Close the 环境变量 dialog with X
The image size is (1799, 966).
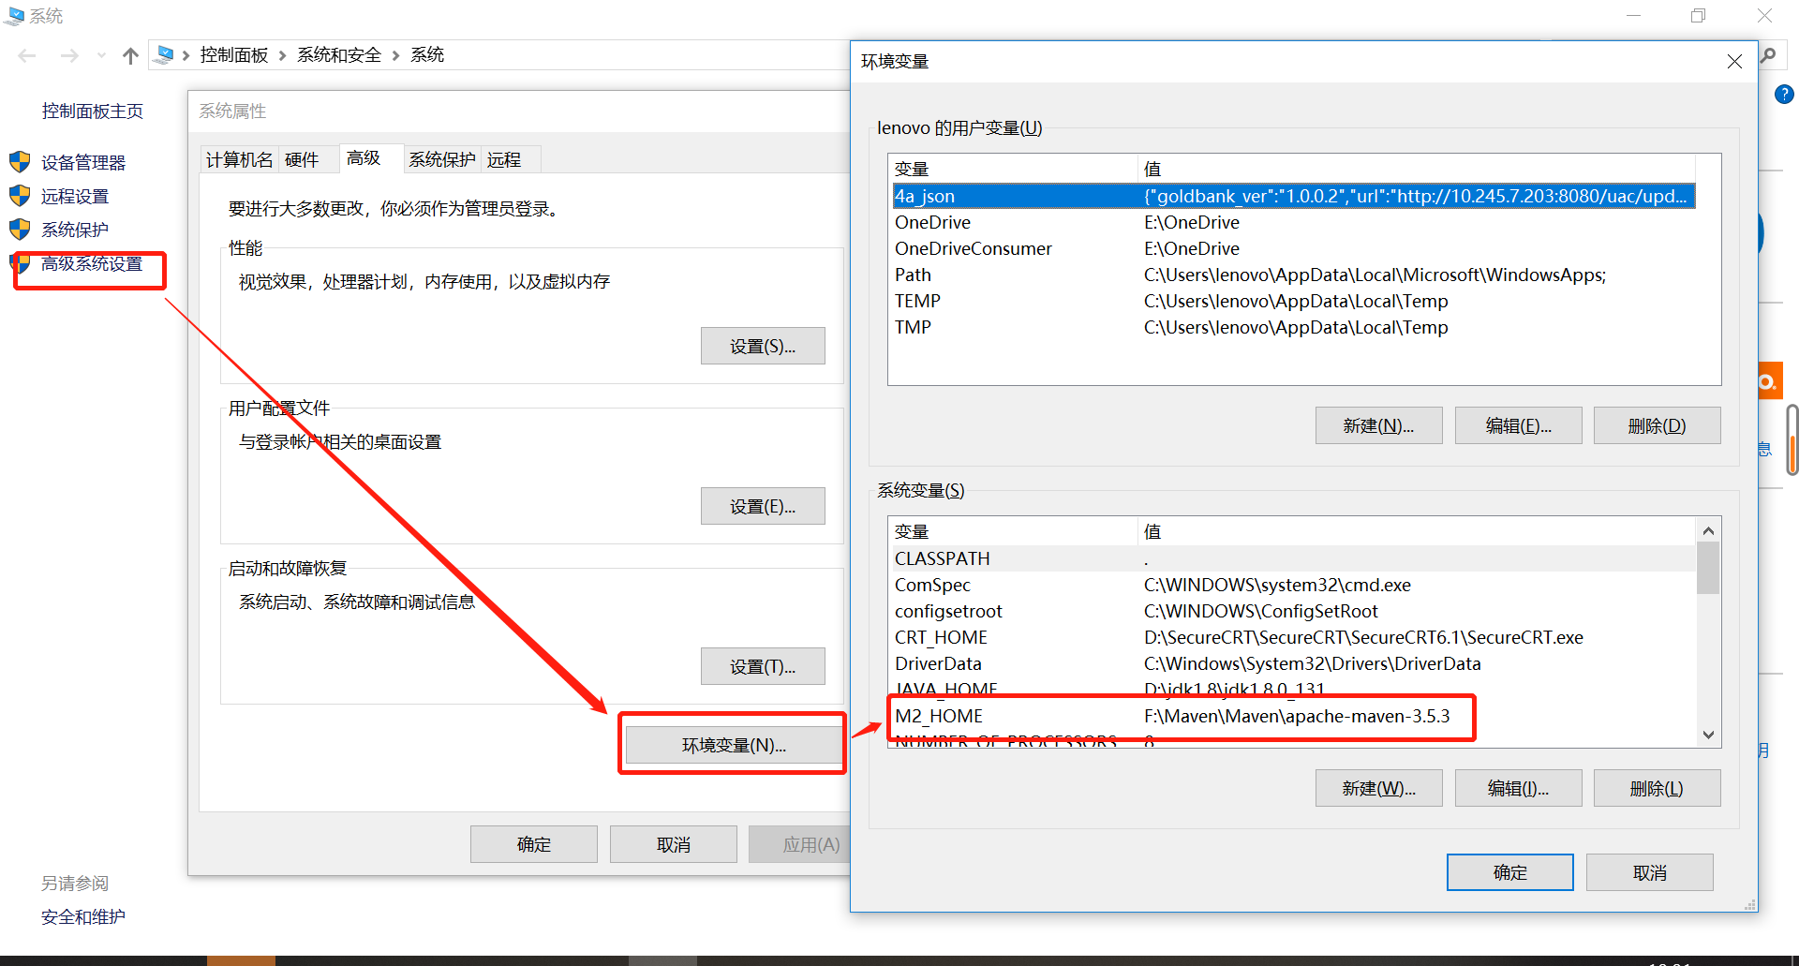[1734, 62]
